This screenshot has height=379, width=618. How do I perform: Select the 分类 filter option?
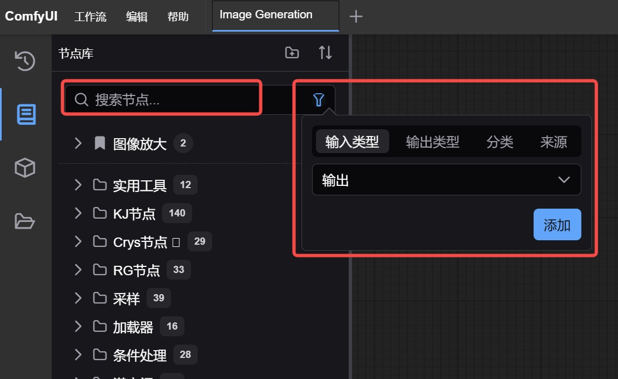pos(499,142)
